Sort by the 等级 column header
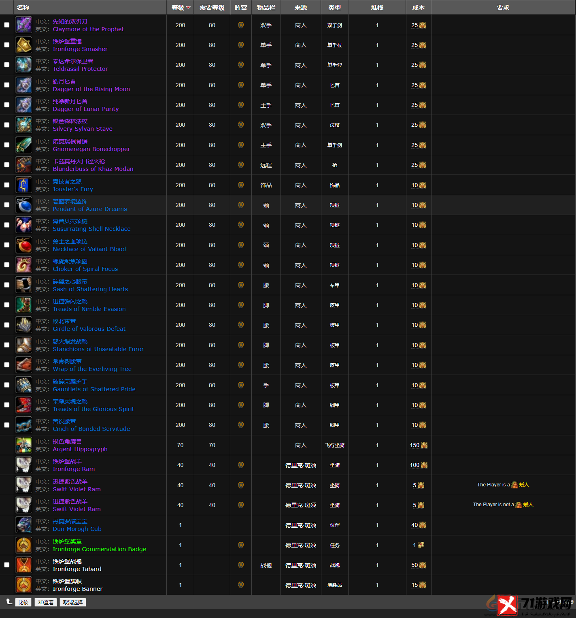 click(181, 7)
